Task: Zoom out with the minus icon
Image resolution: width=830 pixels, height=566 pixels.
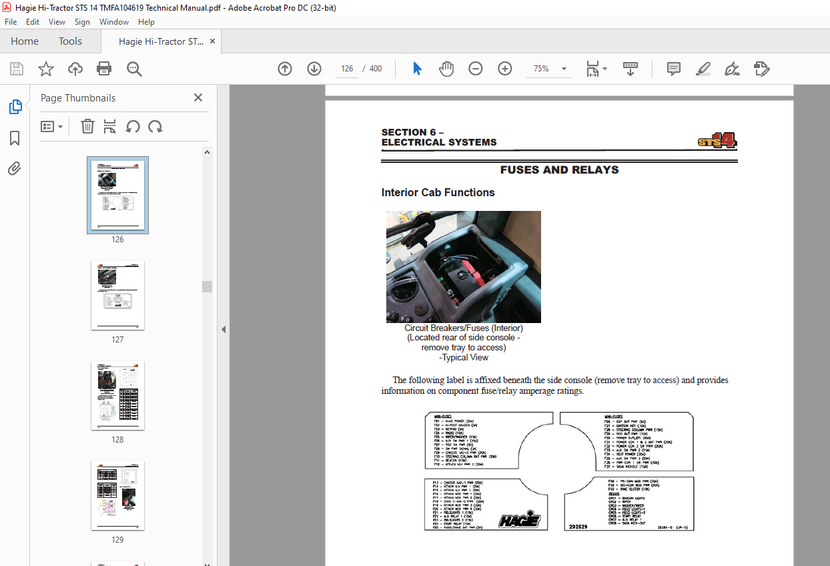Action: pyautogui.click(x=476, y=69)
